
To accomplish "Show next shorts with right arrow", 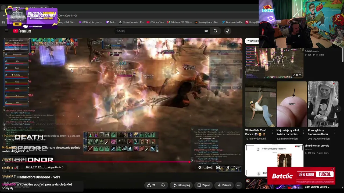I will click(338, 109).
